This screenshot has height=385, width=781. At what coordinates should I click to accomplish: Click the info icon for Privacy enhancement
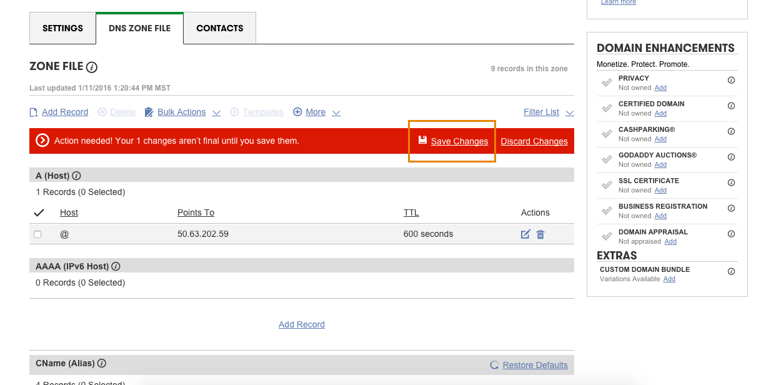[731, 80]
